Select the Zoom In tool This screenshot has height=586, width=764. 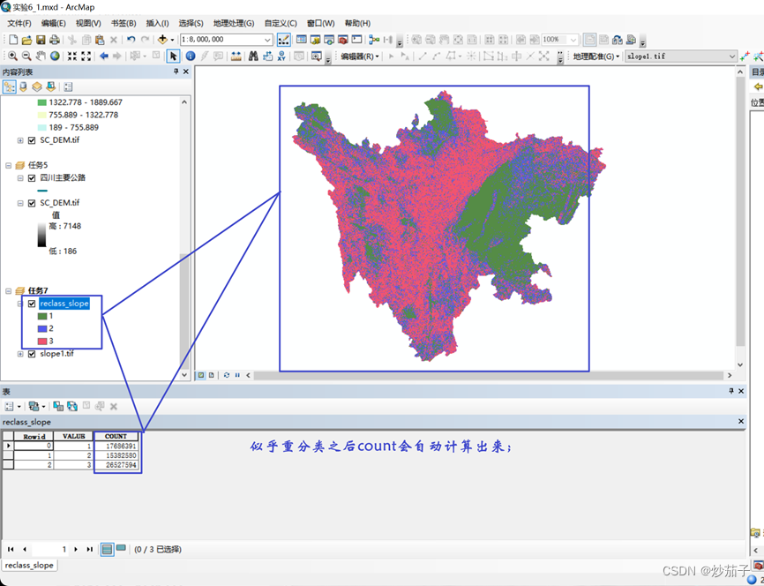pyautogui.click(x=13, y=56)
